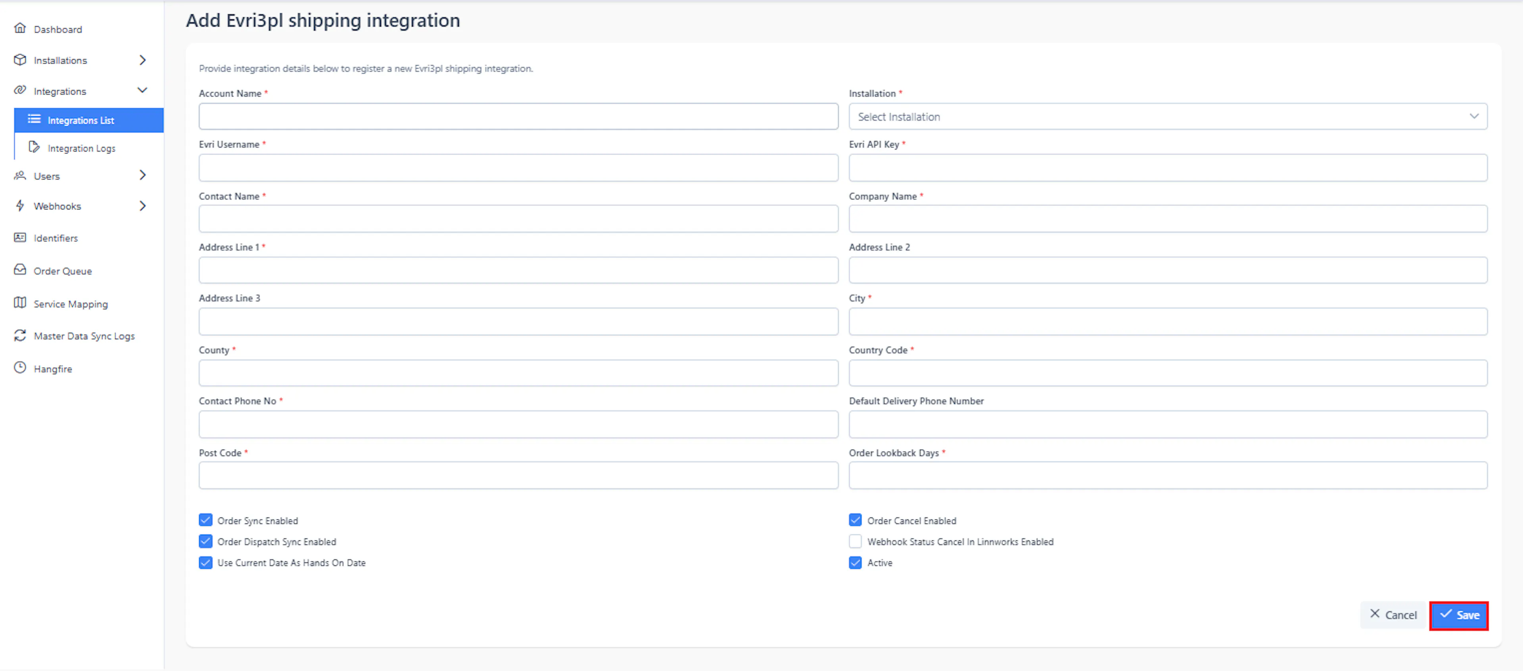Focus the Company Name field

click(x=1168, y=219)
